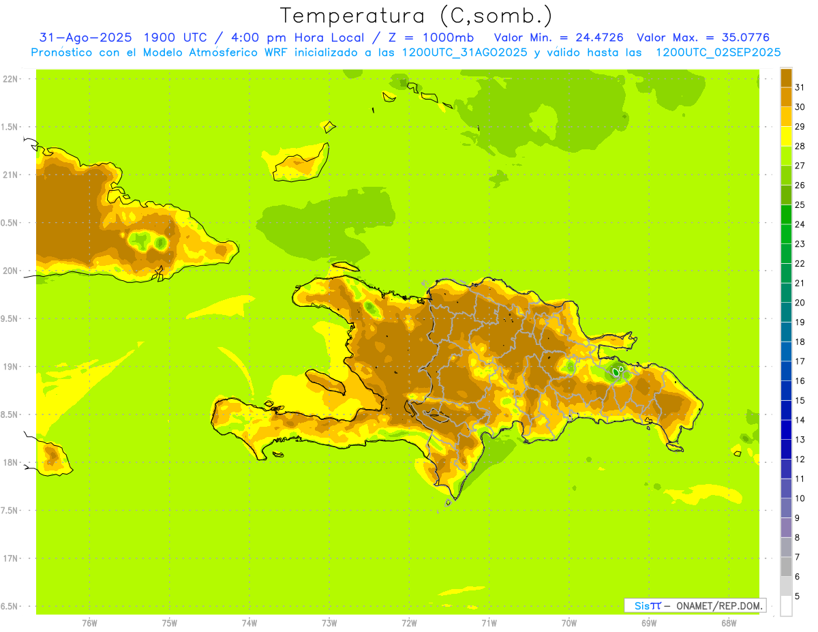Click the "17N" latitude label
Image resolution: width=818 pixels, height=632 pixels.
(10, 558)
